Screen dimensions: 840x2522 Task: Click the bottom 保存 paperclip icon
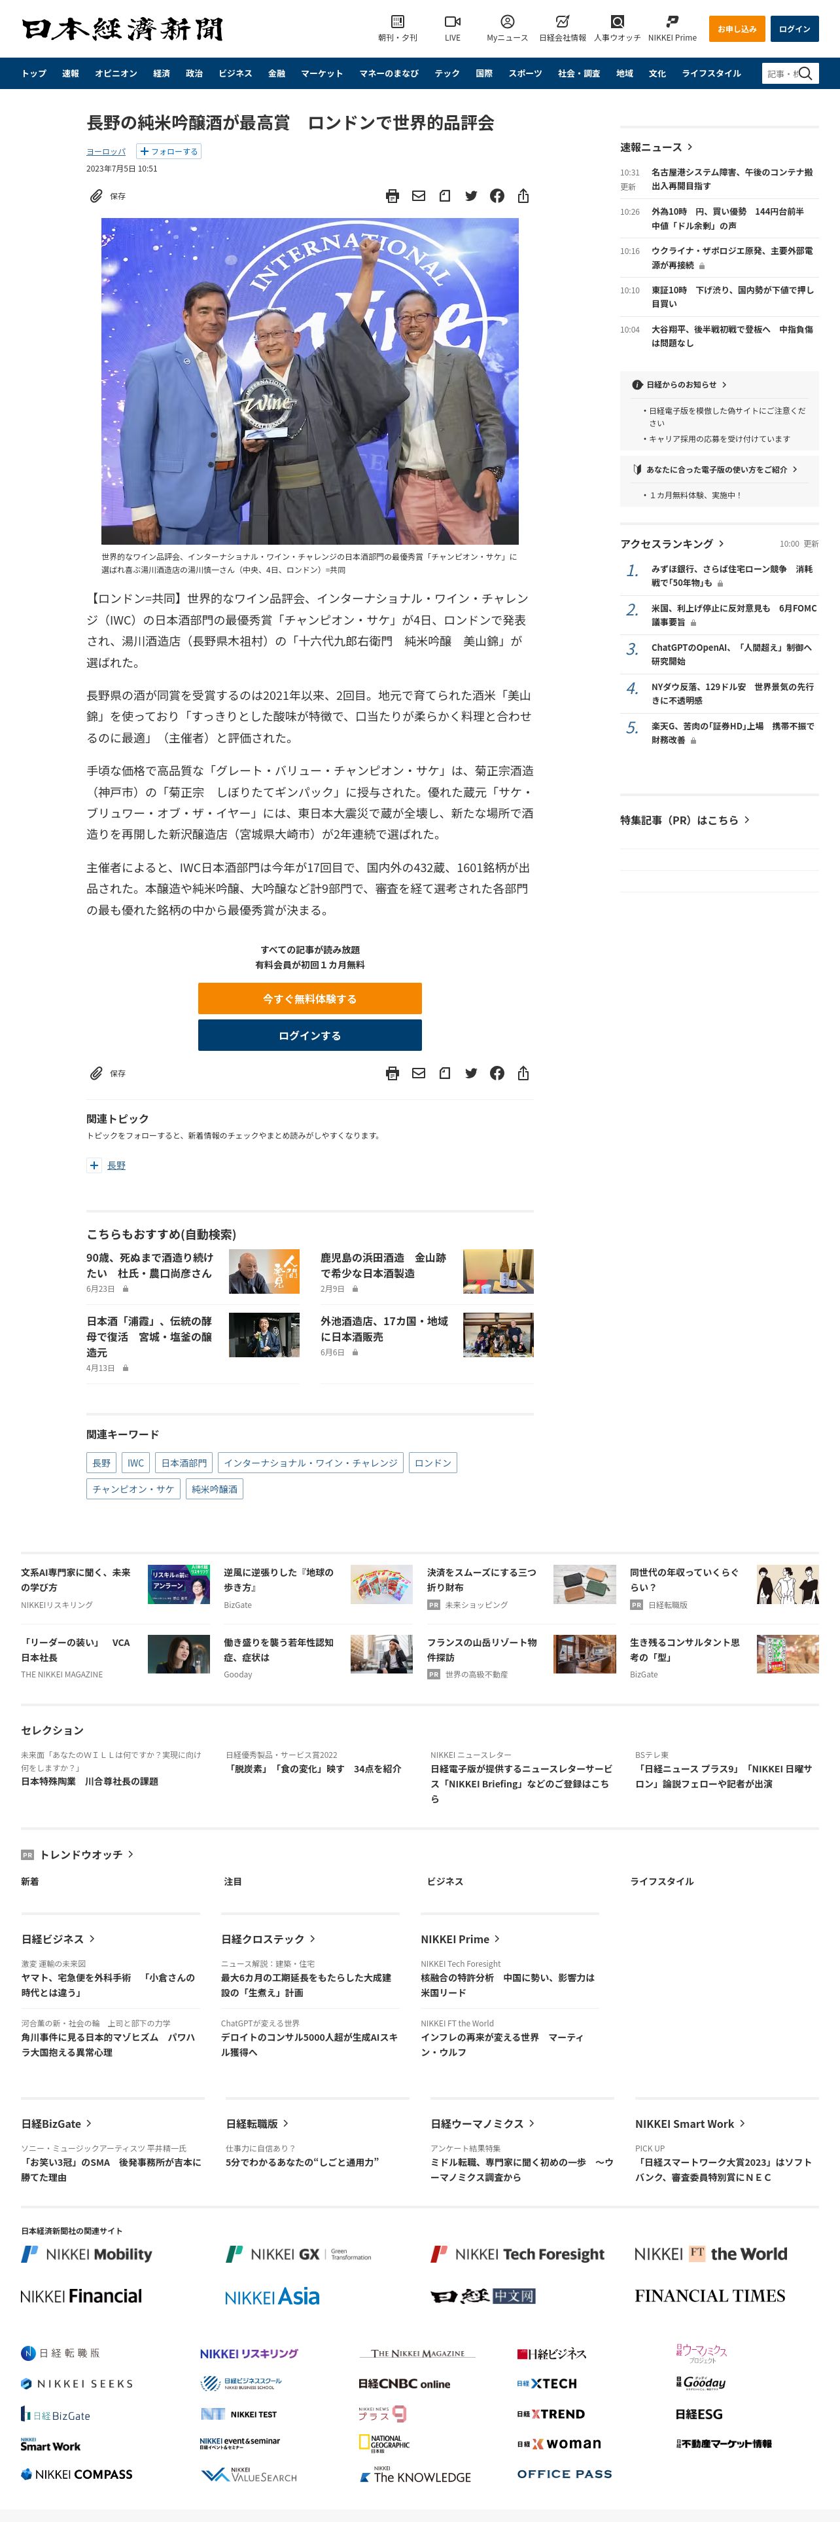point(96,1073)
